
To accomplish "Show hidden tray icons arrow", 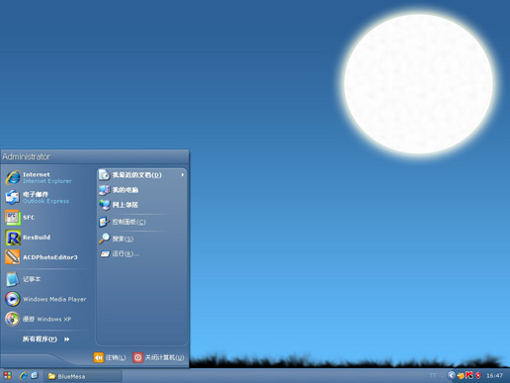I will pos(452,375).
